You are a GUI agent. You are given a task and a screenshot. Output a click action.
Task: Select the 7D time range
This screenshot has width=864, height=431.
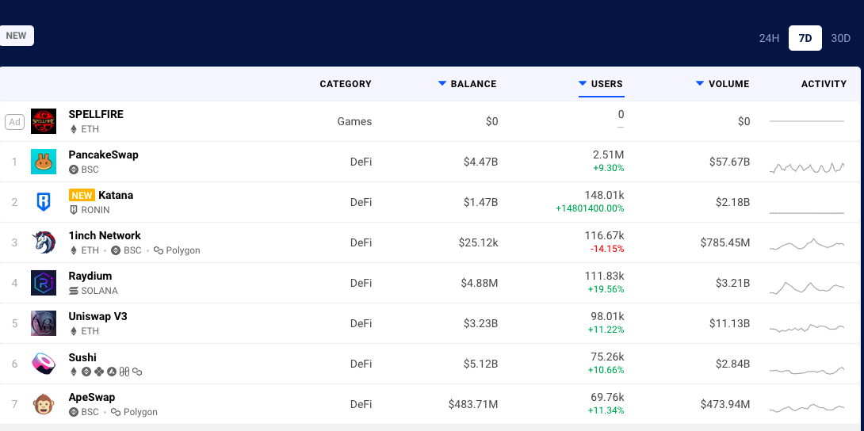[805, 38]
